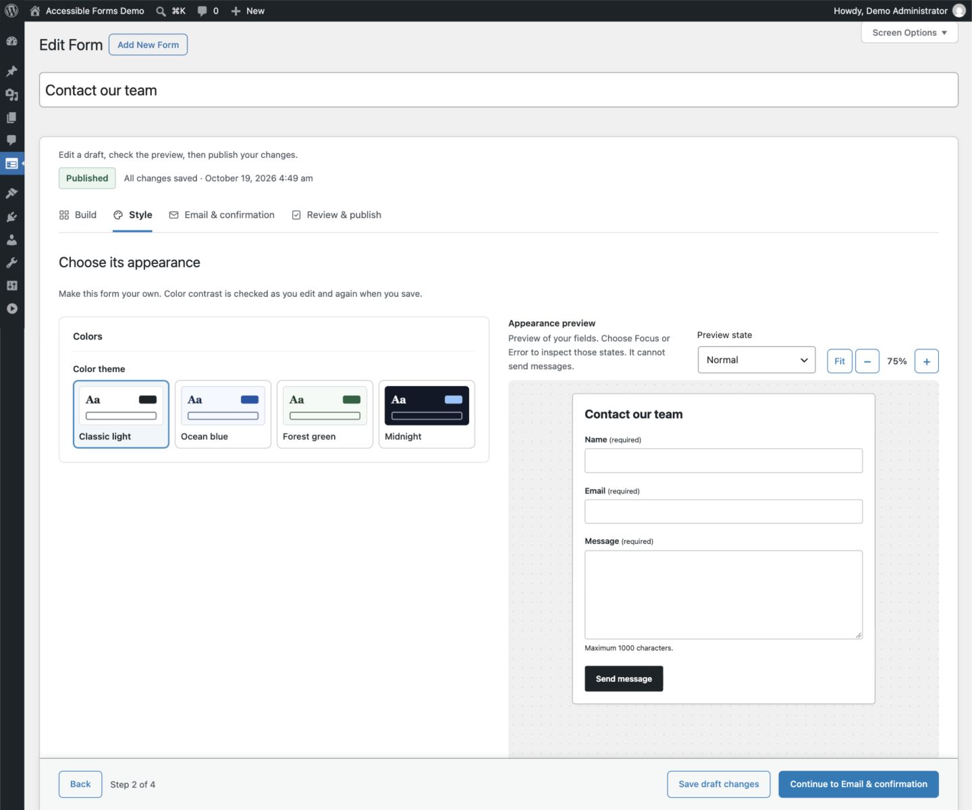Click the collapse menu play icon
The width and height of the screenshot is (972, 810).
coord(11,308)
